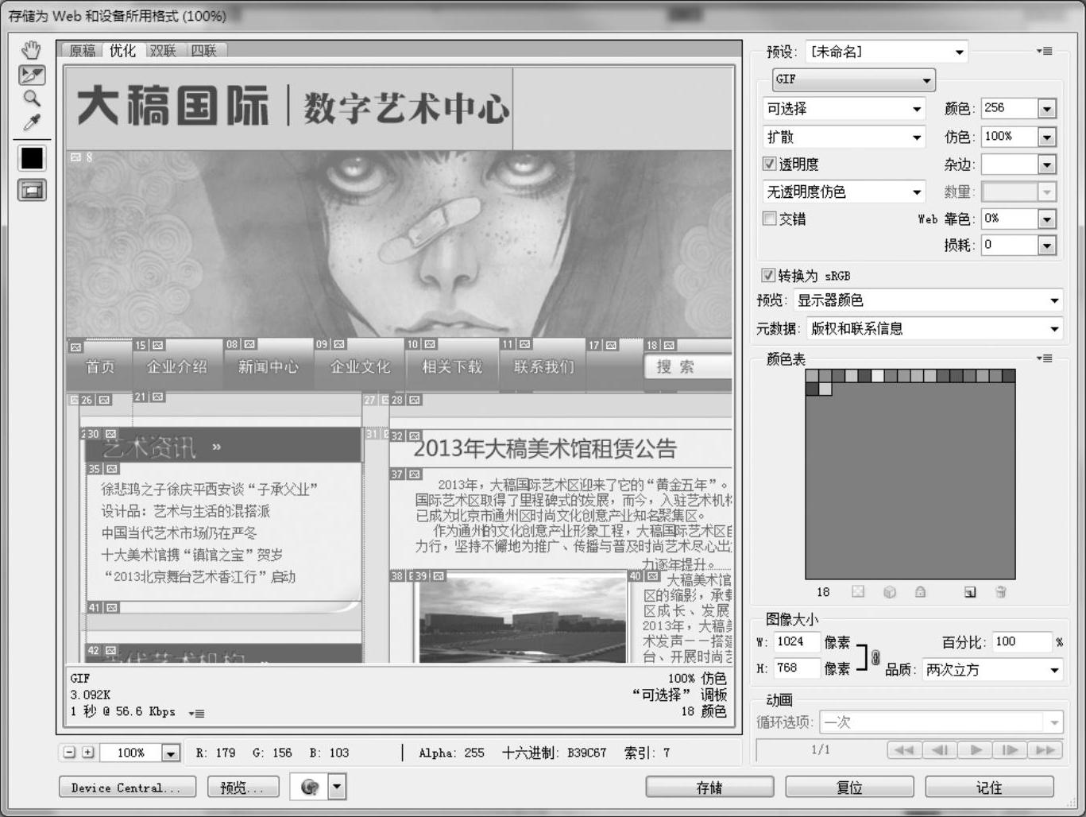
Task: Open the 损耗 dropdown arrow
Action: (x=1046, y=246)
